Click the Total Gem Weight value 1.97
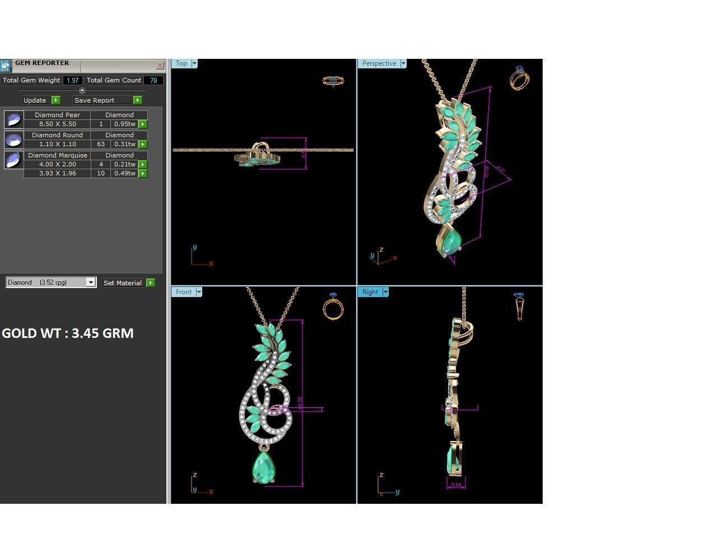717x538 pixels. (x=73, y=80)
